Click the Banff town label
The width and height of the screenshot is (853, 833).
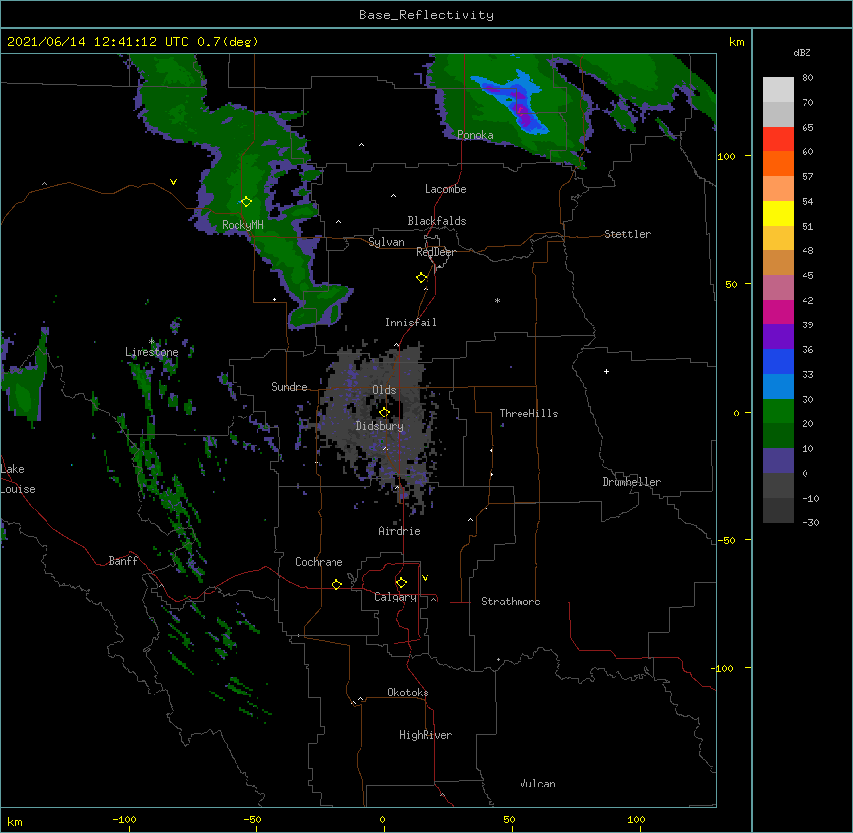[x=123, y=561]
